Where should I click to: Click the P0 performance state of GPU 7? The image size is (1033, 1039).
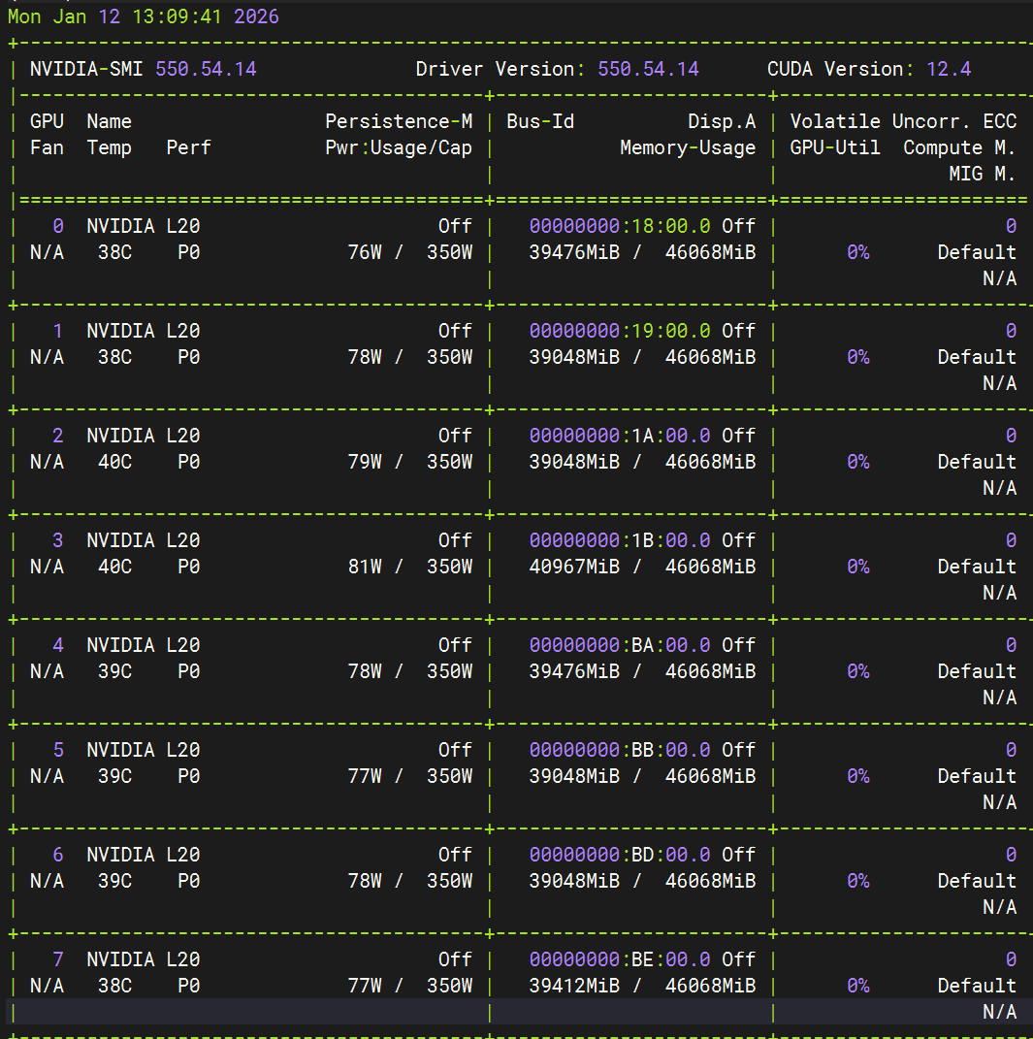click(188, 986)
